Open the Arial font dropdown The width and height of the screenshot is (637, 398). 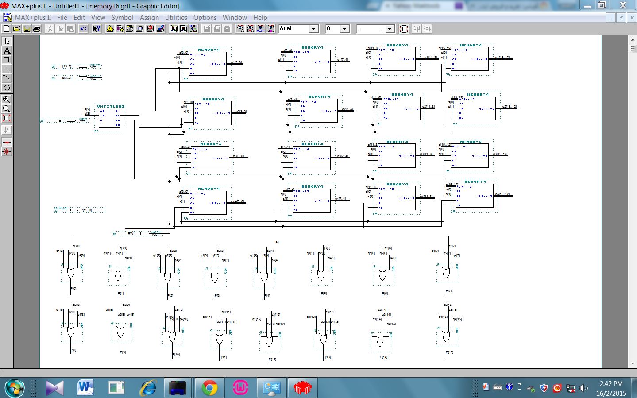pos(313,29)
